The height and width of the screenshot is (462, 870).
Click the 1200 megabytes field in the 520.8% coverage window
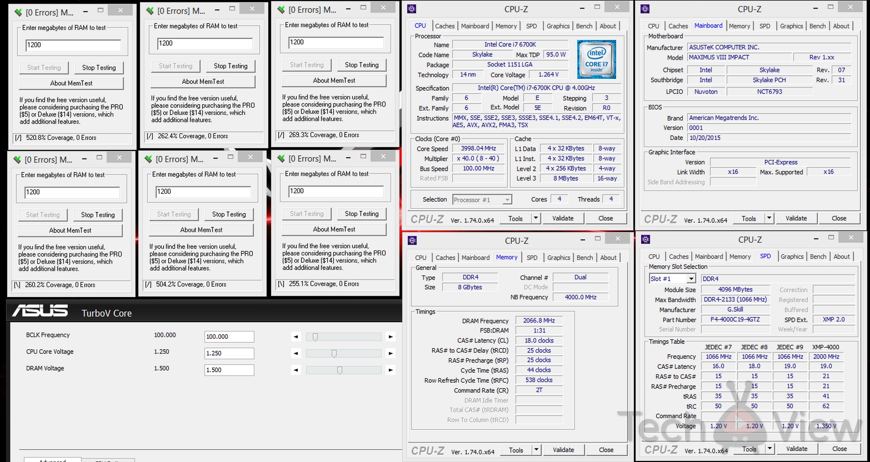click(x=73, y=45)
